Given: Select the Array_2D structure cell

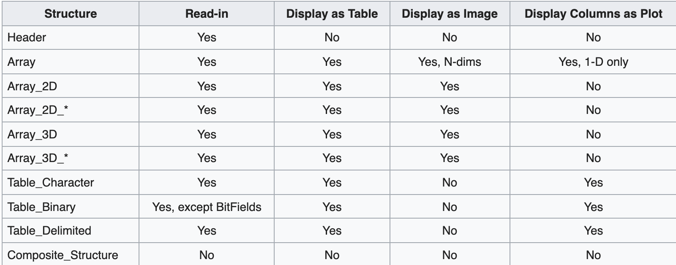Looking at the screenshot, I should click(x=71, y=86).
